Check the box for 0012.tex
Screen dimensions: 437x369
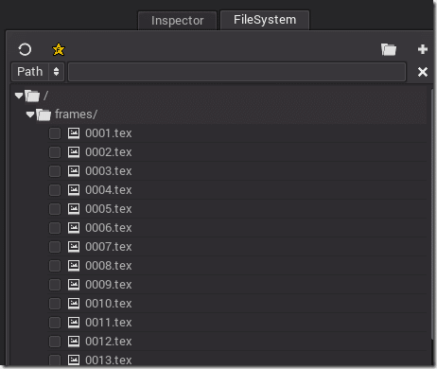(x=55, y=342)
